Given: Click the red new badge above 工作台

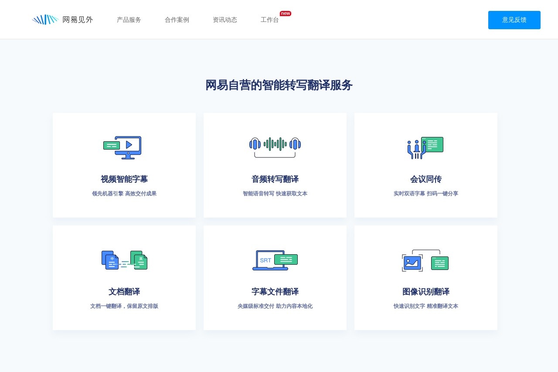Looking at the screenshot, I should (285, 13).
